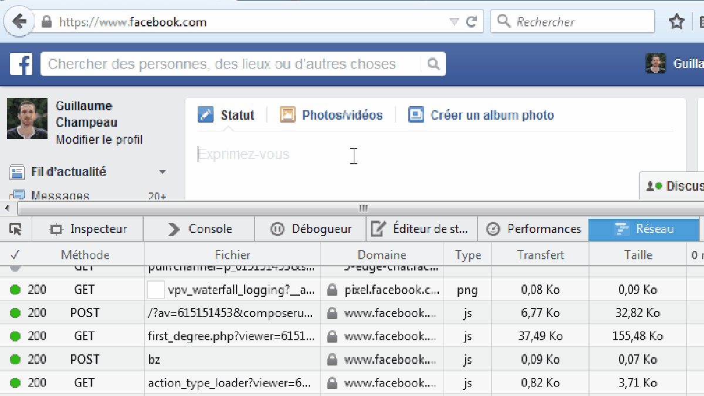Screen dimensions: 704x396
Task: Select the vpv_waterfall_logging request row file
Action: (x=242, y=289)
